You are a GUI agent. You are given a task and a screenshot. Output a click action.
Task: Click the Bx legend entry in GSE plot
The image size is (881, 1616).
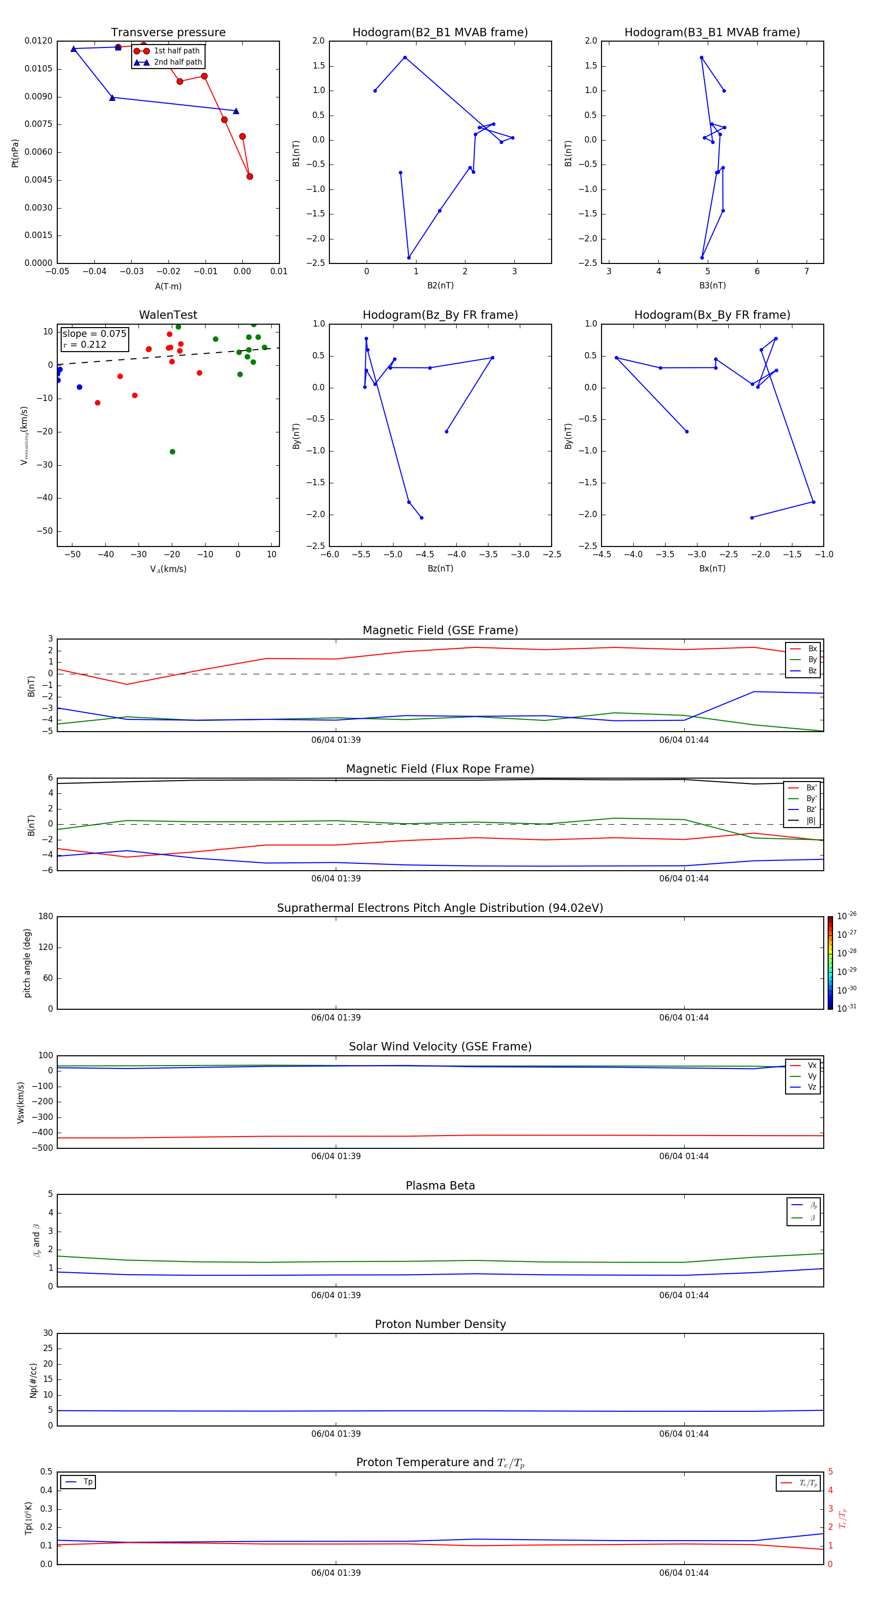click(x=803, y=649)
